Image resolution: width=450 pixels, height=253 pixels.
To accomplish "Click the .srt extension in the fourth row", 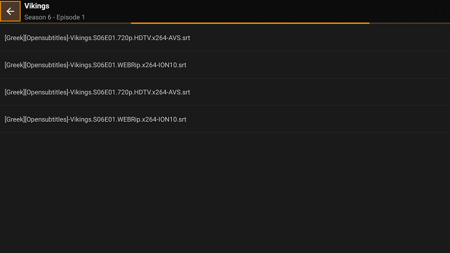I will point(181,119).
